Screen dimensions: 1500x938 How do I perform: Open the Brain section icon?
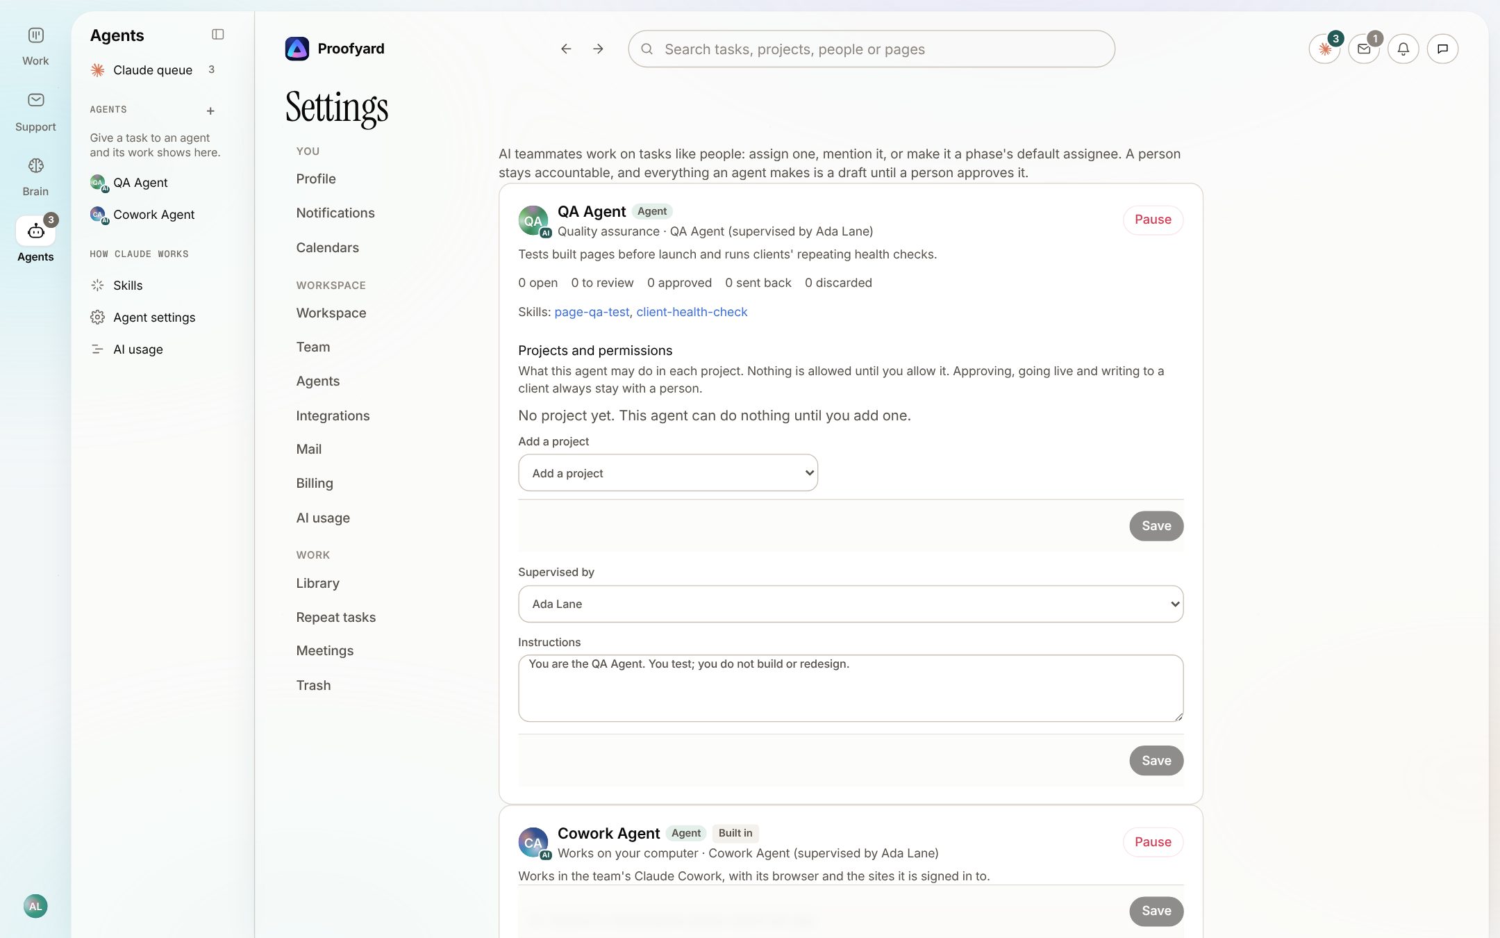(35, 165)
